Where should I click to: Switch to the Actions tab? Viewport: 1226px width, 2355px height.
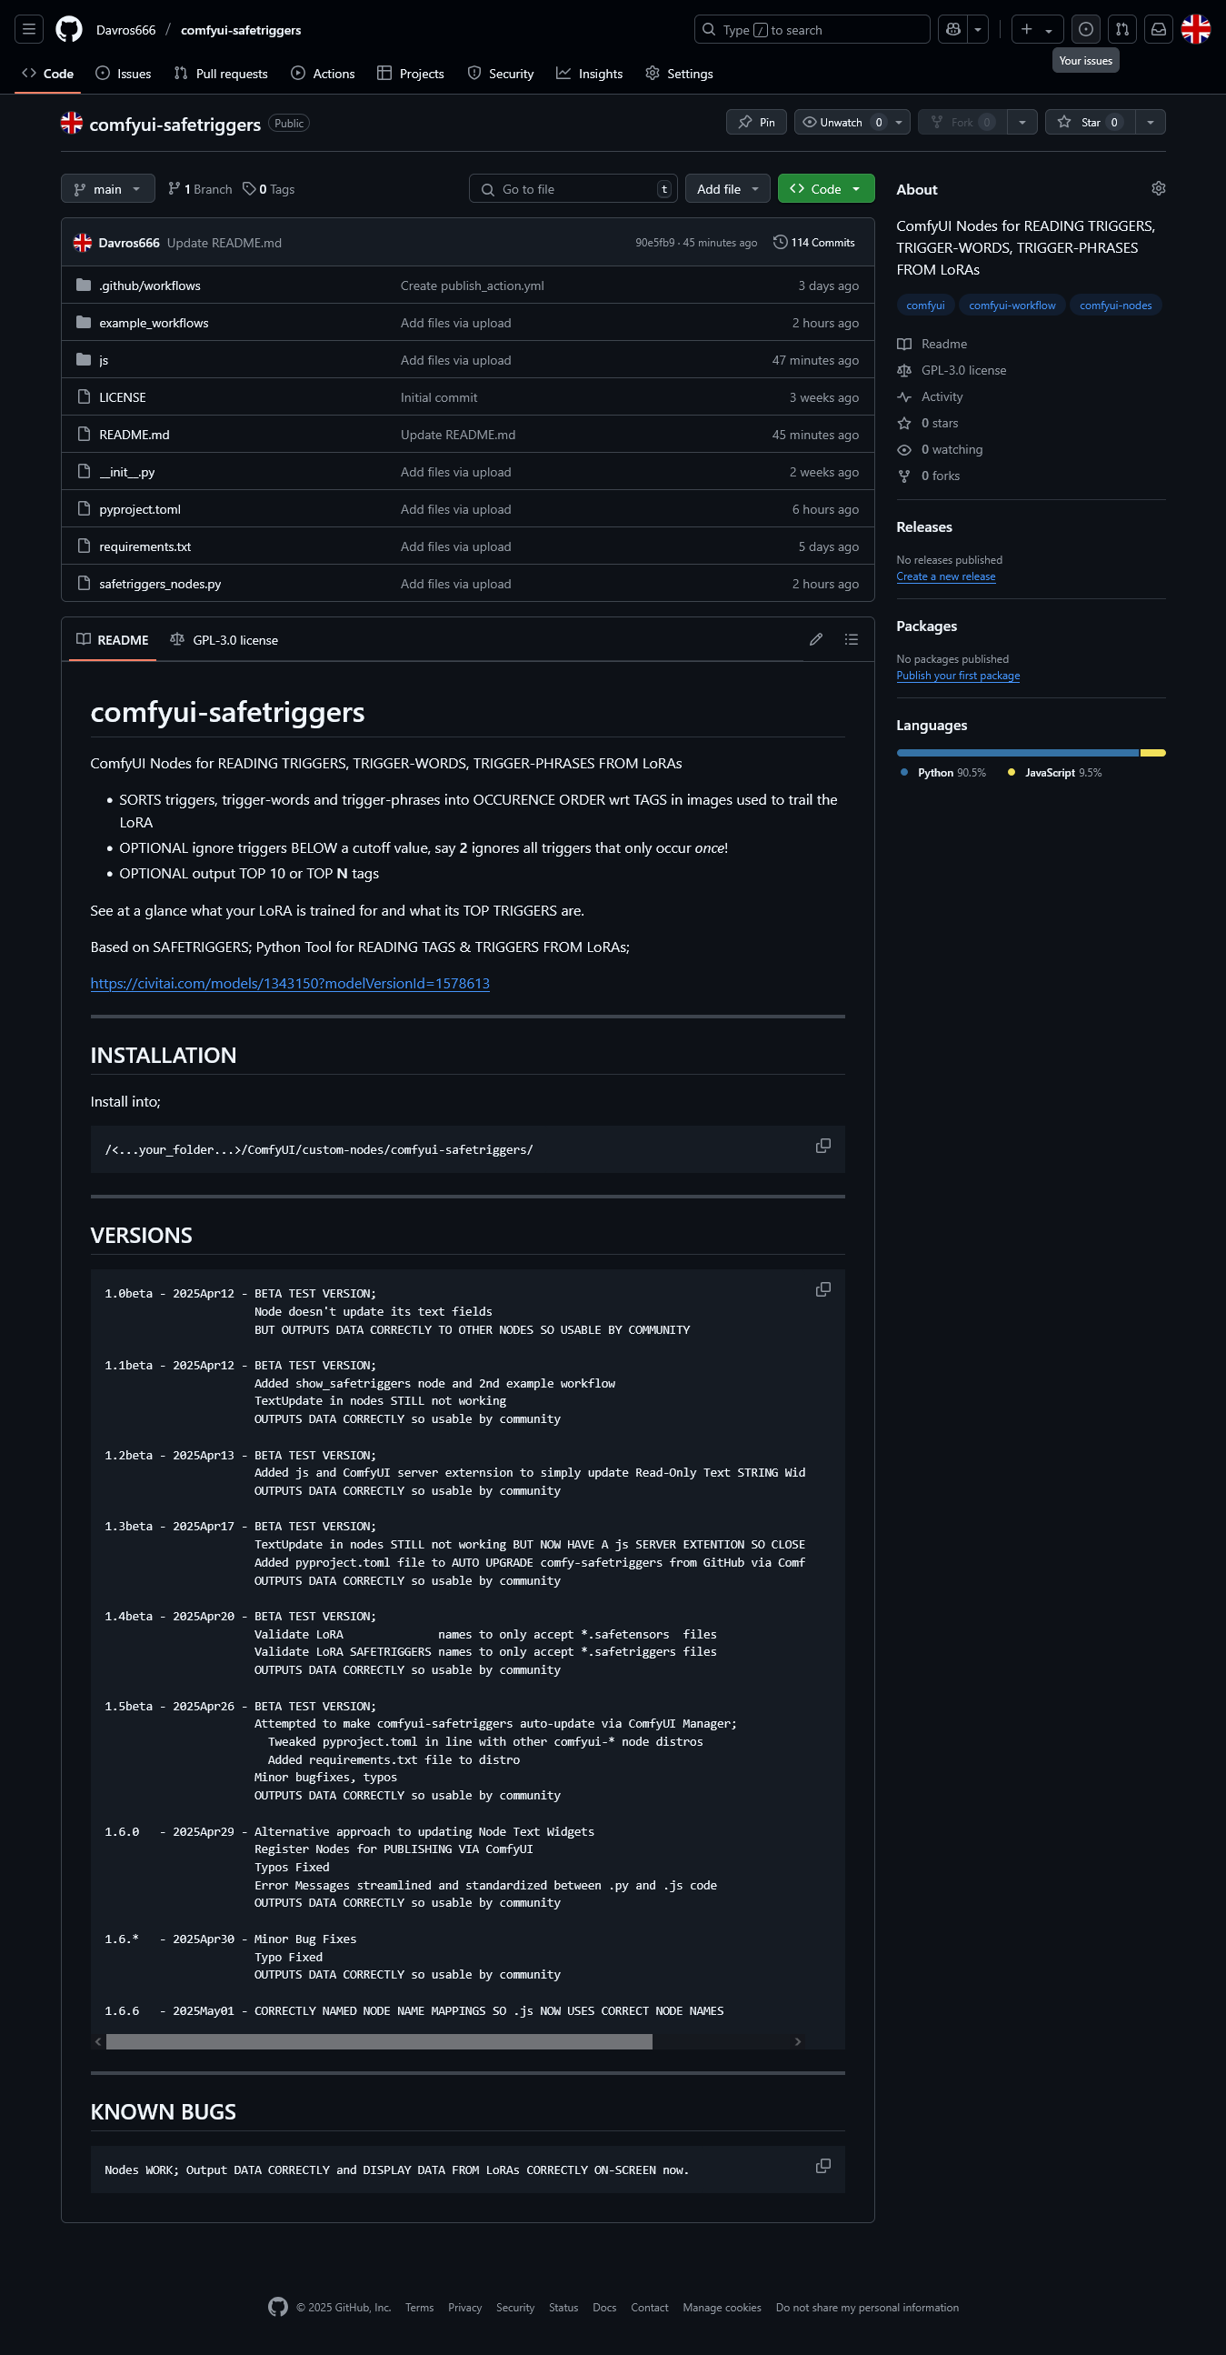324,74
